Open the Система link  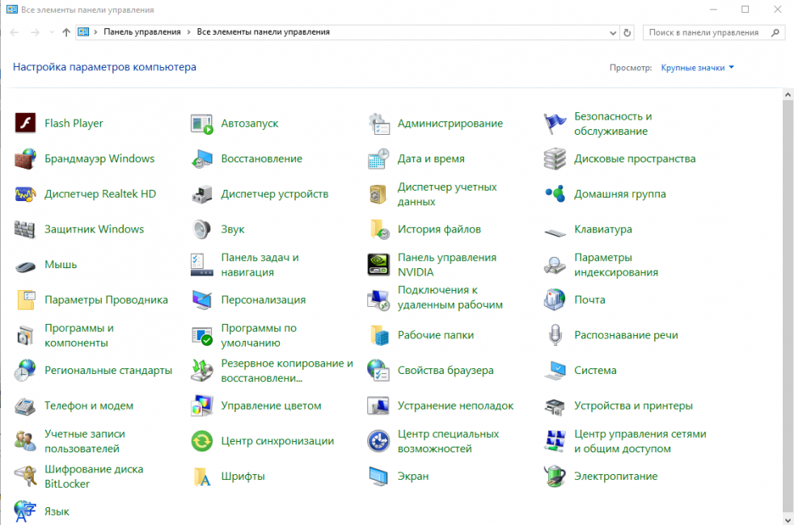pyautogui.click(x=595, y=370)
